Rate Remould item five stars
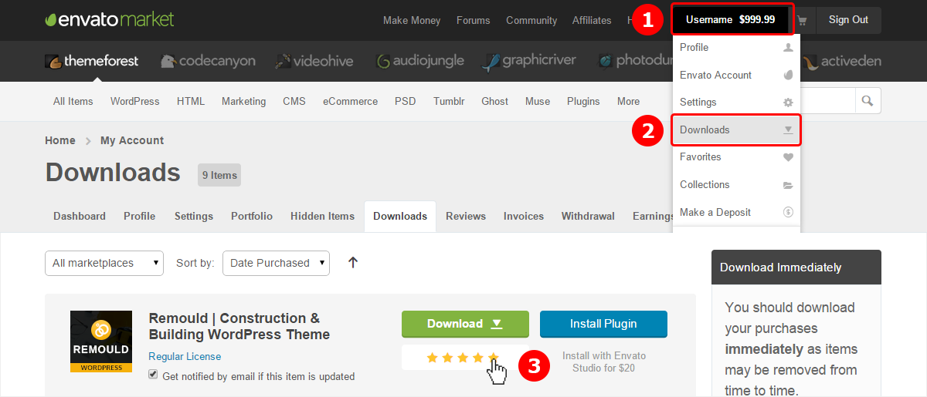Screen dimensions: 927x397 494,357
